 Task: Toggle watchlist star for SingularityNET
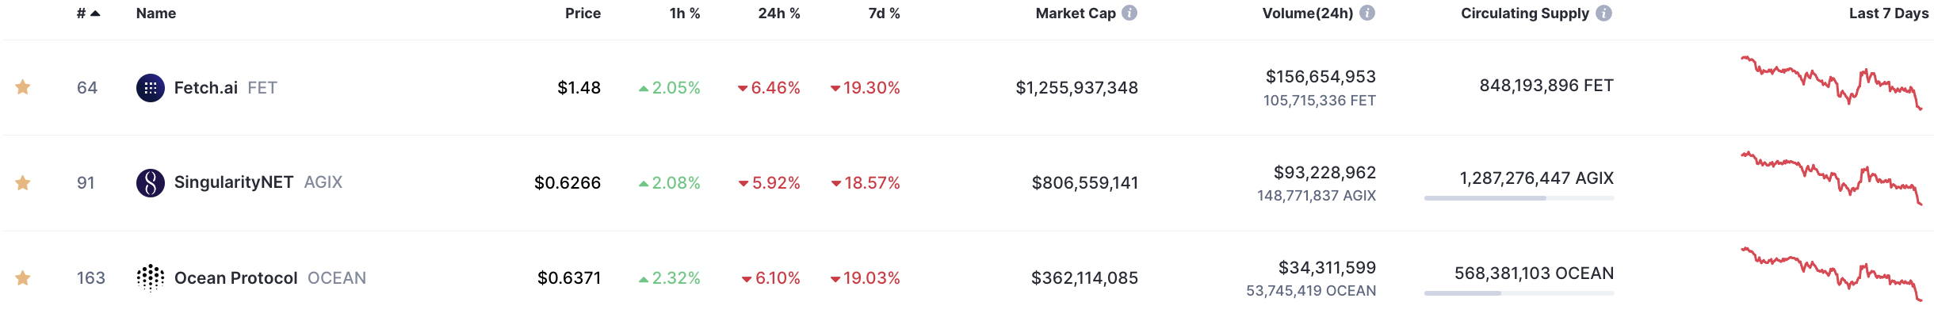[x=23, y=183]
